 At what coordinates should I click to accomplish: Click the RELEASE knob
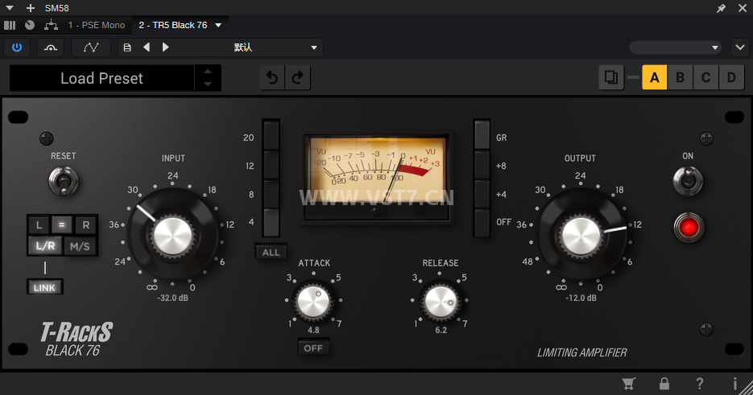(440, 302)
